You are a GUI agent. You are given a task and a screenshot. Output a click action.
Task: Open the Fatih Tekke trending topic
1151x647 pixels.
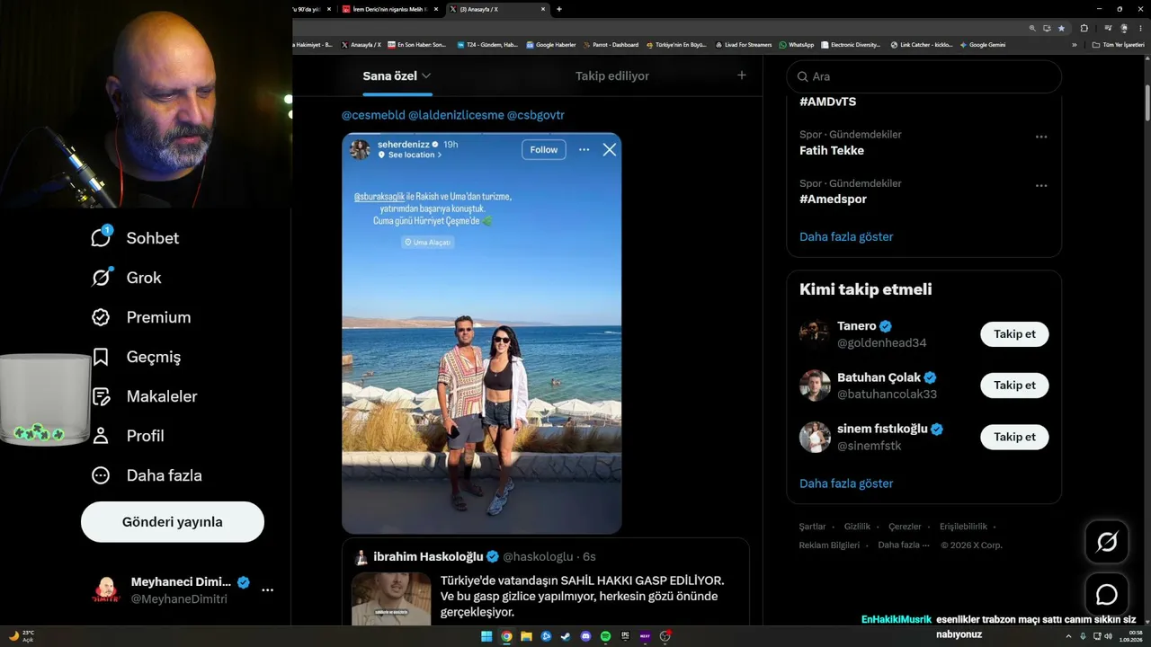[832, 151]
